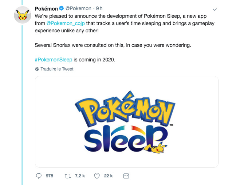Open the #PokemonSleep hashtag
This screenshot has height=185, width=232.
pos(54,60)
